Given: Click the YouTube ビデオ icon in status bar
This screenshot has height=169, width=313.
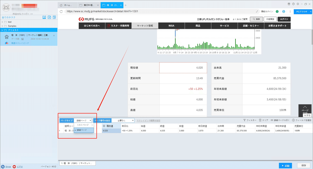Looking at the screenshot, I should [x=14, y=166].
